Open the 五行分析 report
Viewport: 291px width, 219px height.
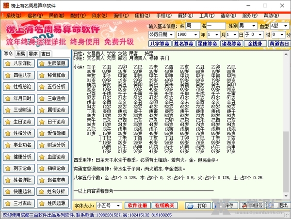coord(53,87)
